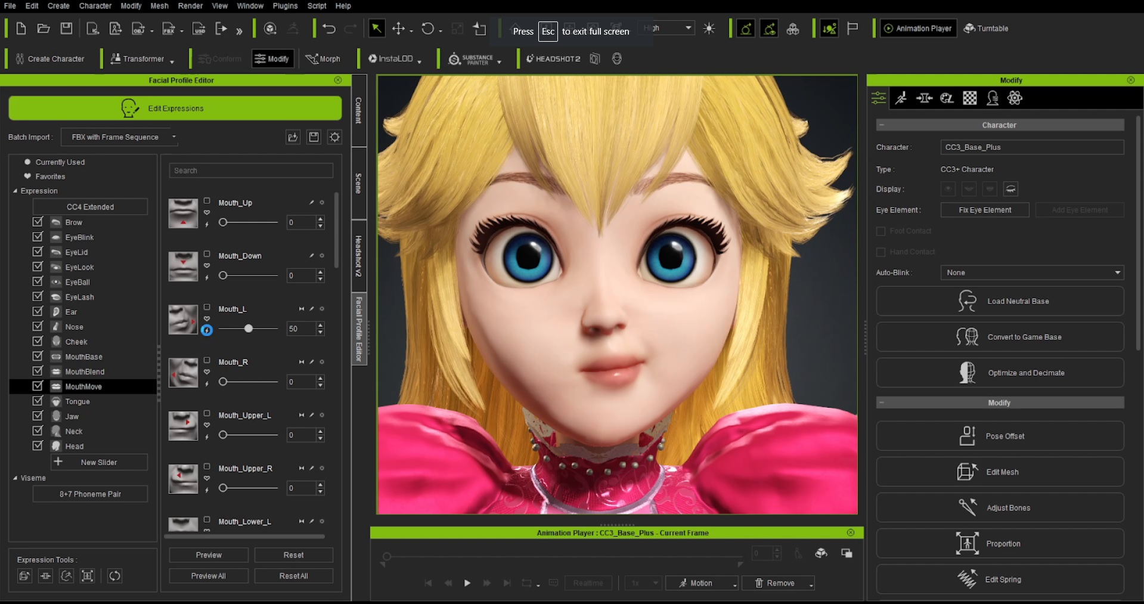Screen dimensions: 1144x604
Task: Open Facial Profile settings gear icon
Action: tap(335, 137)
